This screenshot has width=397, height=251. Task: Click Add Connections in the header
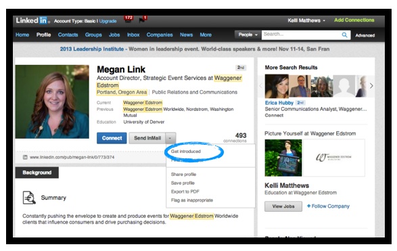click(x=354, y=20)
